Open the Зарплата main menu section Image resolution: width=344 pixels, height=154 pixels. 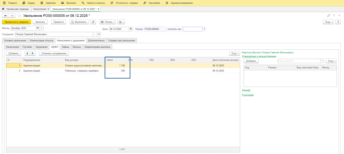50,3
